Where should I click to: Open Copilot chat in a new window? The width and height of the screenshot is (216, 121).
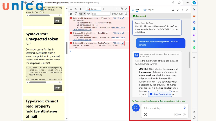pos(173,10)
